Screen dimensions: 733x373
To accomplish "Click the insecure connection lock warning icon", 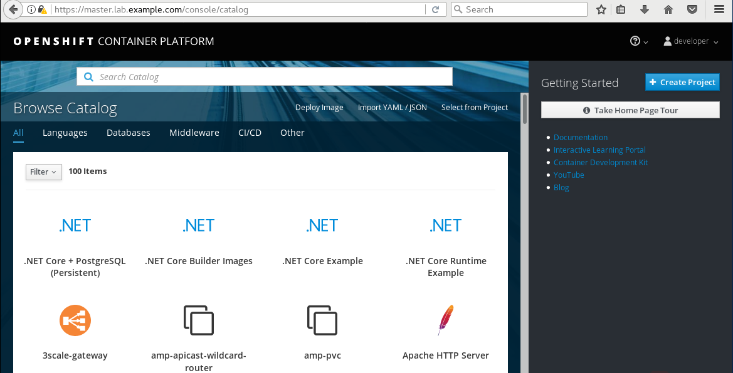I will tap(43, 9).
